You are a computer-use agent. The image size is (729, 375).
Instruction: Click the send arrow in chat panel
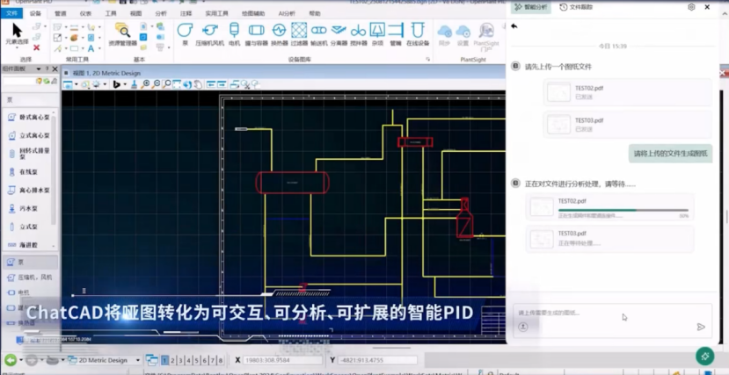click(x=701, y=327)
